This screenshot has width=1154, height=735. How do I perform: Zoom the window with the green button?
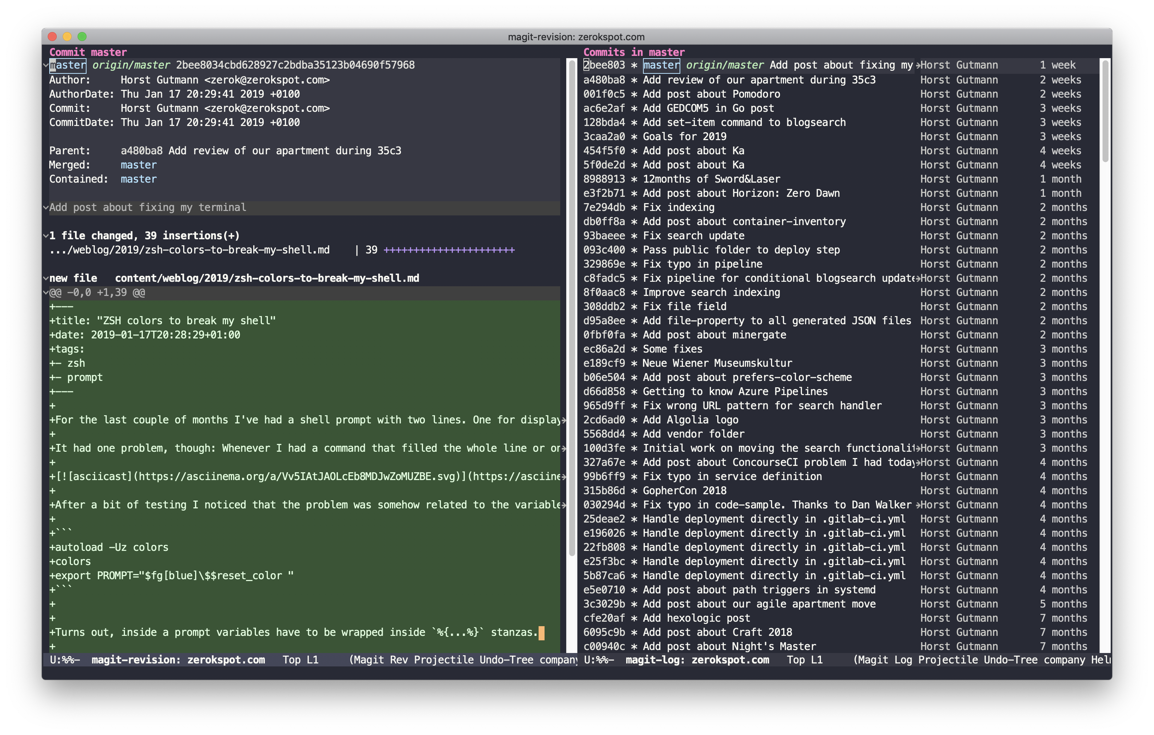pos(82,37)
